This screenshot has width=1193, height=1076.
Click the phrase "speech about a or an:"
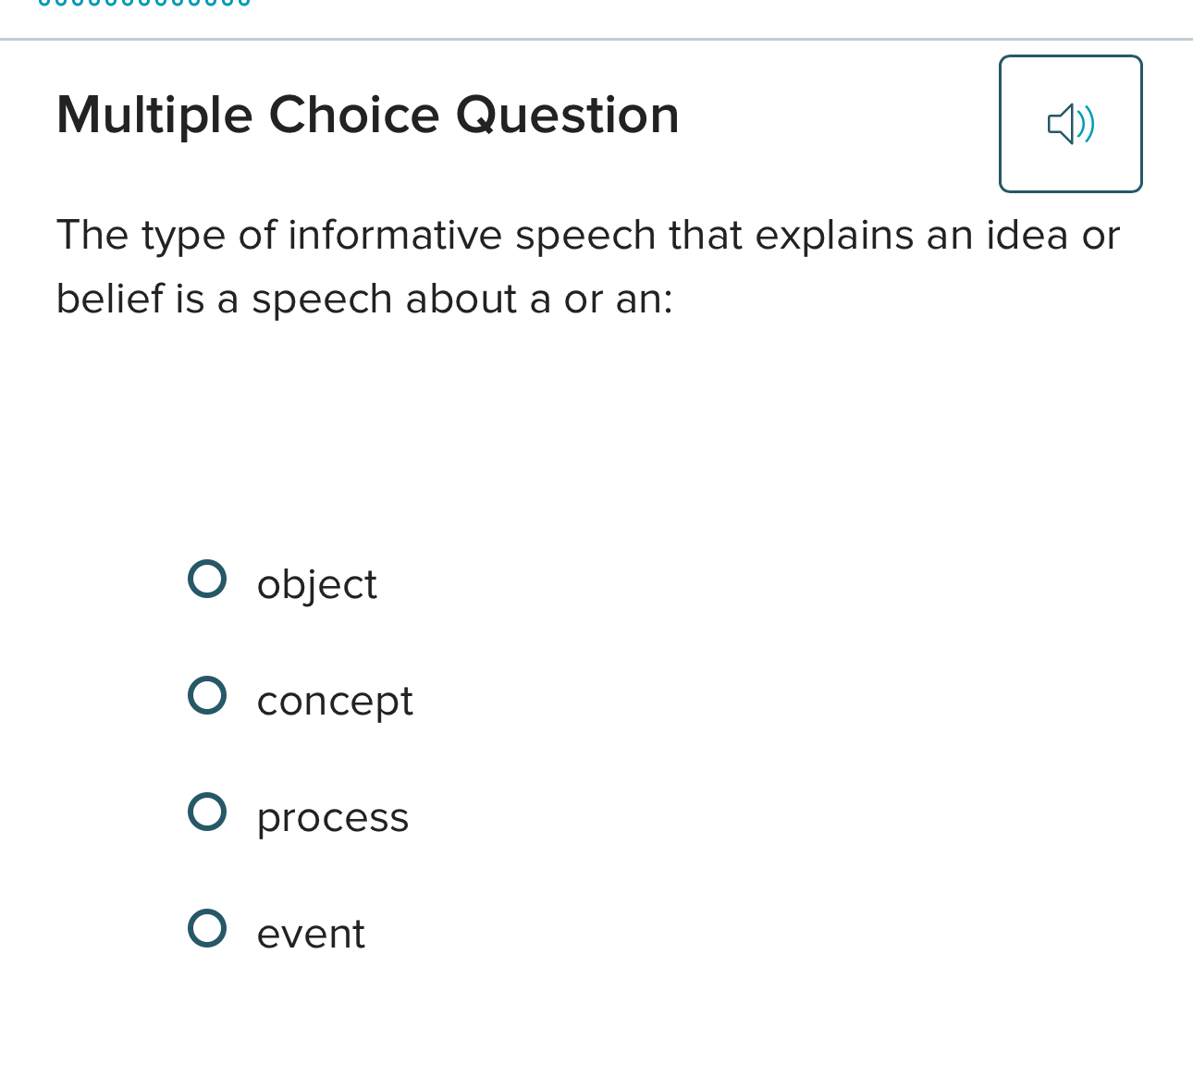pyautogui.click(x=462, y=300)
